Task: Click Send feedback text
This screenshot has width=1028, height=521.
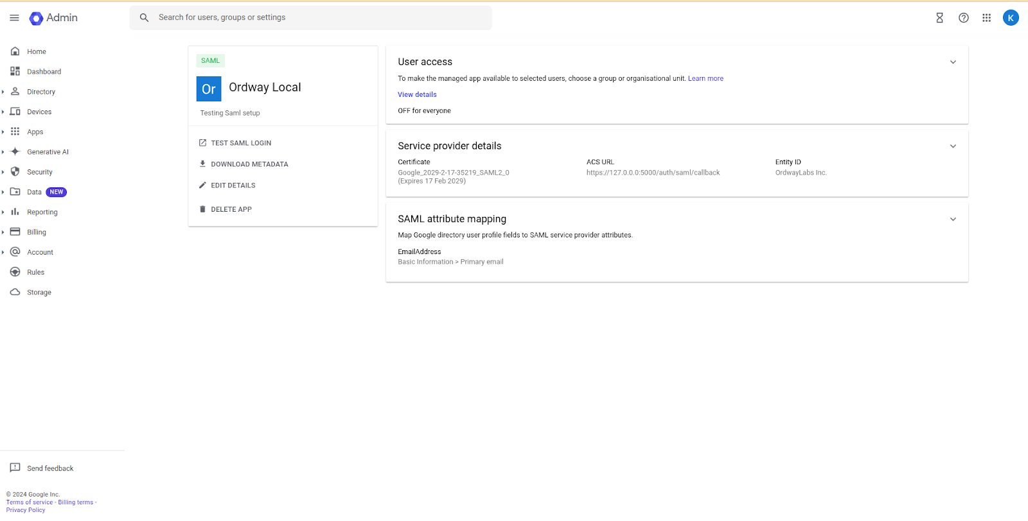Action: point(50,468)
